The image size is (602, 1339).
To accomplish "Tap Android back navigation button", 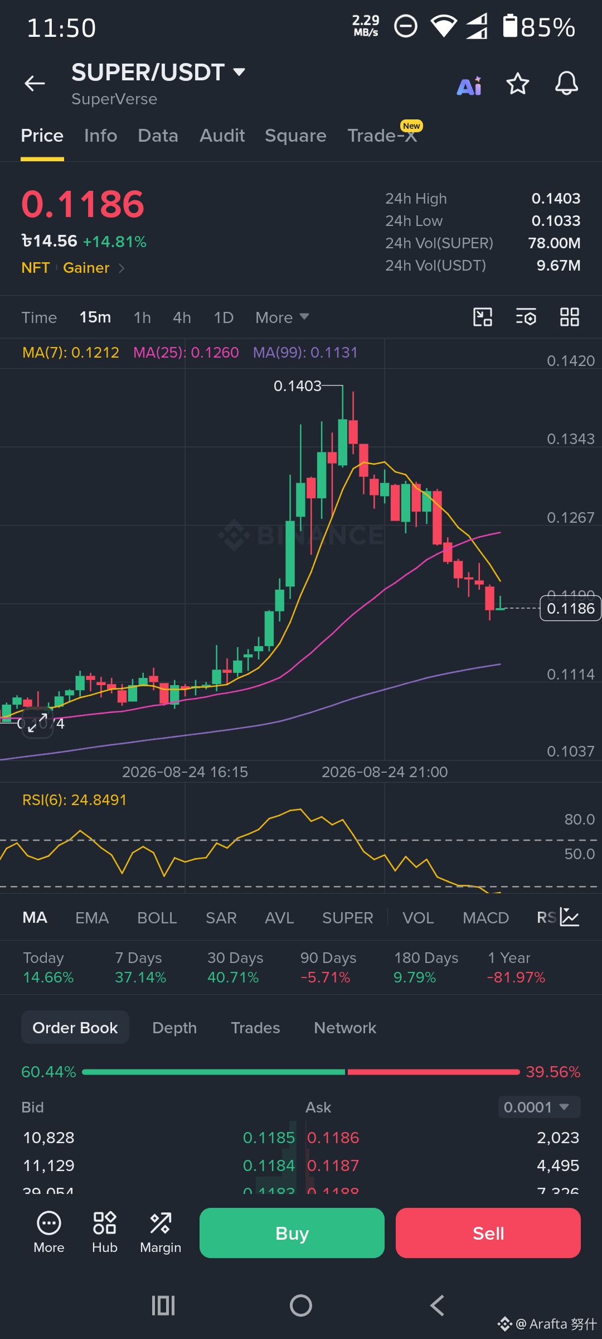I will pos(438,1306).
